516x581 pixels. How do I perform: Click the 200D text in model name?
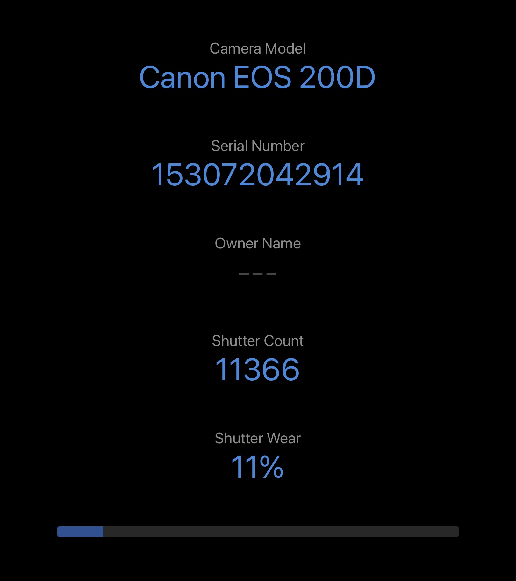[337, 77]
